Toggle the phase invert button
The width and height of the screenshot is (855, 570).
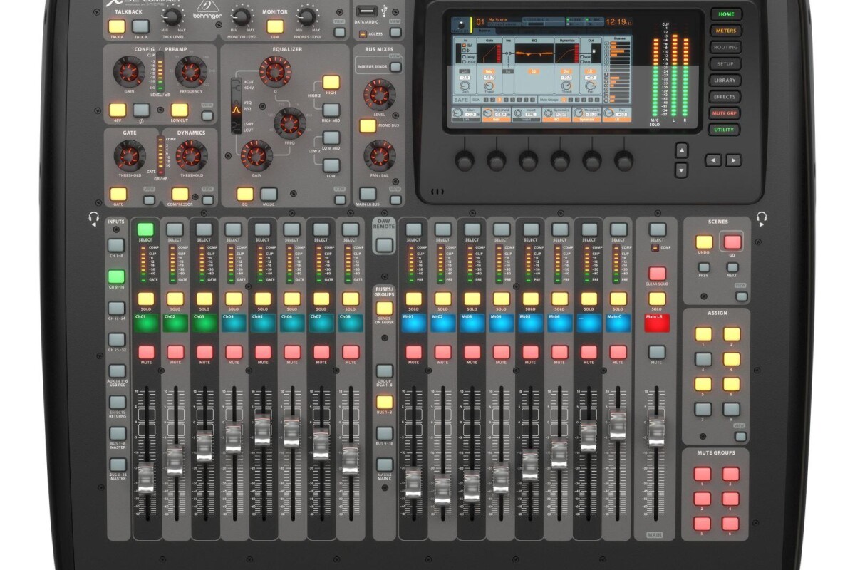coord(141,110)
